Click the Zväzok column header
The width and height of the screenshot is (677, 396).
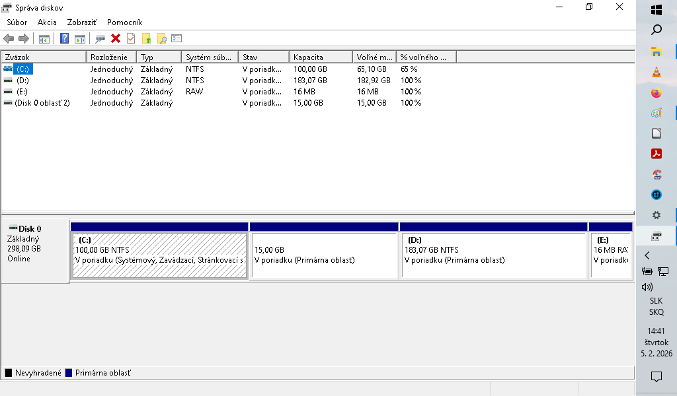44,57
